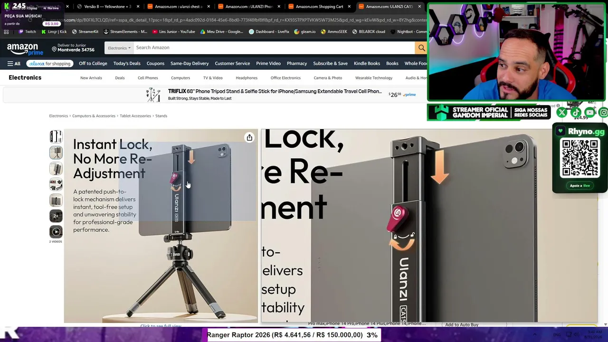Click the Electronics department heading
Screen dimensions: 608x342
point(25,78)
